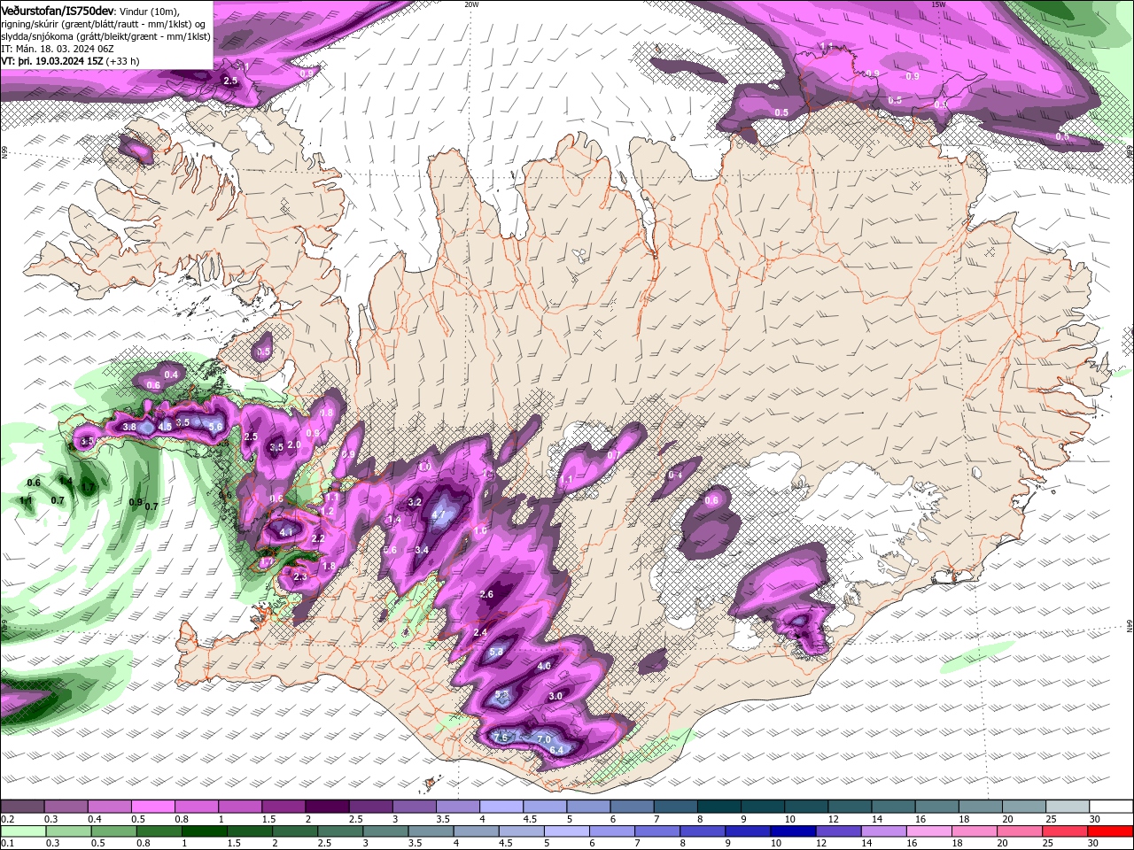Click the 7.0 precipitation value on the map

(544, 739)
